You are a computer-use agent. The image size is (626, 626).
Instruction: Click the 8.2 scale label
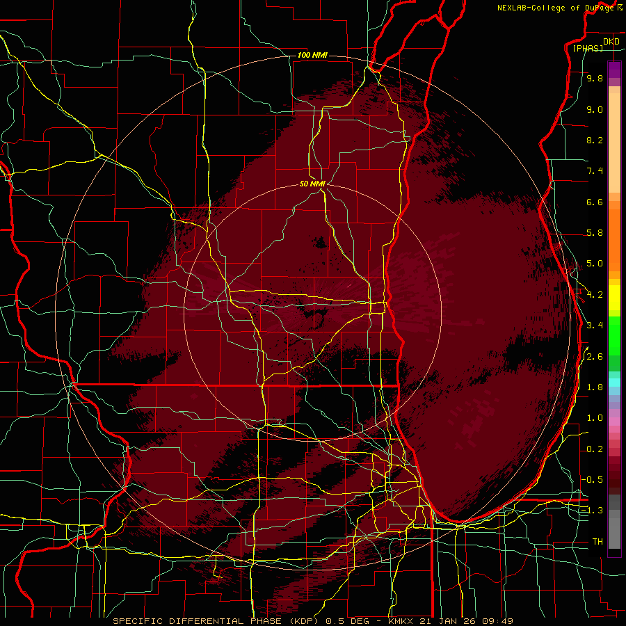pos(595,140)
